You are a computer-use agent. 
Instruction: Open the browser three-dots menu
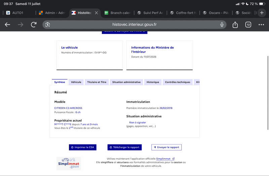point(261,24)
